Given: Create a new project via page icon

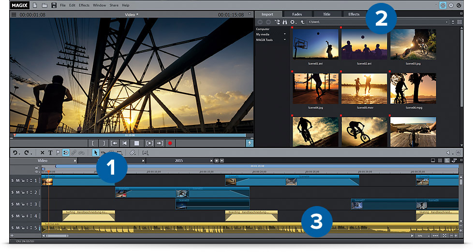Looking at the screenshot, I should click(35, 5).
